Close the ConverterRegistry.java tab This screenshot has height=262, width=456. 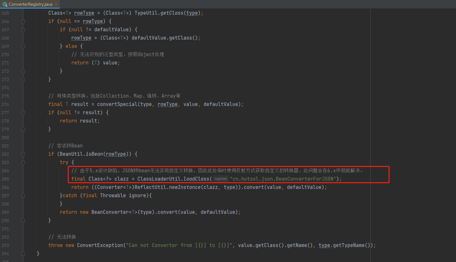[56, 4]
